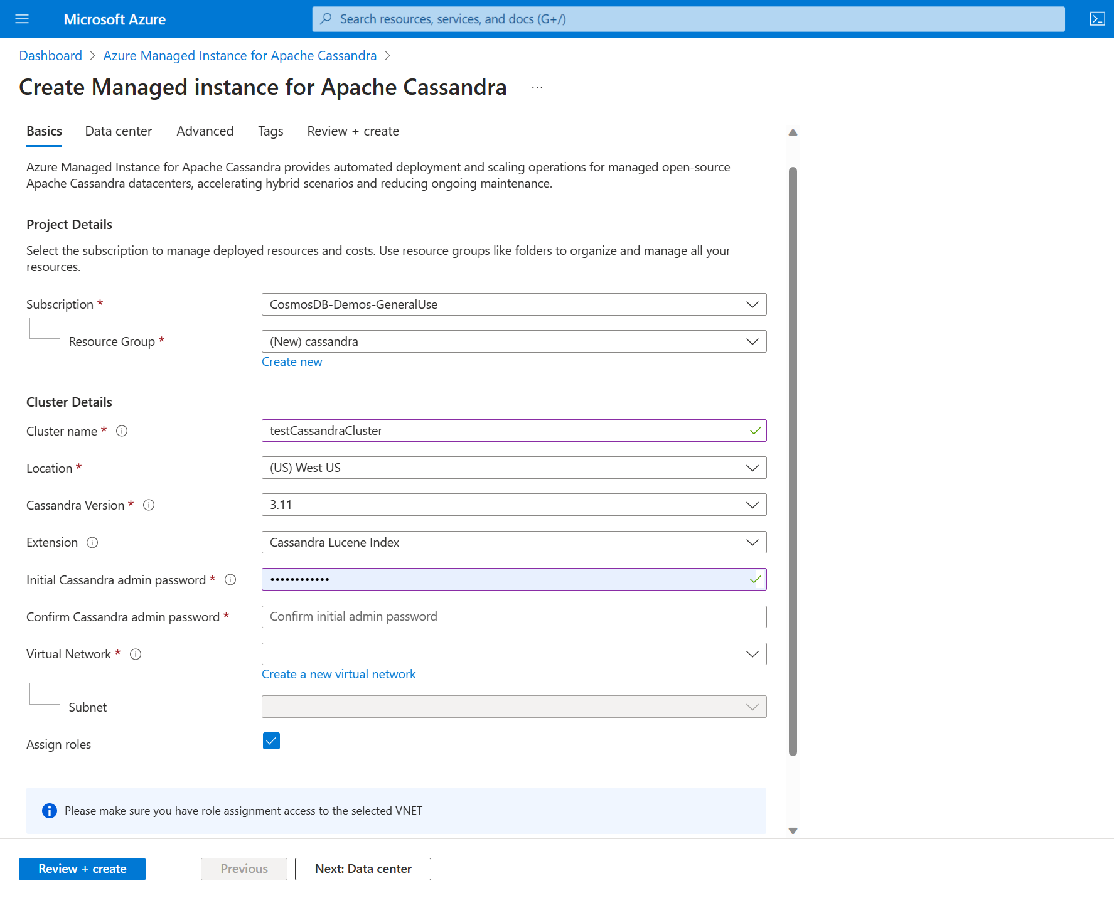Go to the Tags tab

click(270, 131)
